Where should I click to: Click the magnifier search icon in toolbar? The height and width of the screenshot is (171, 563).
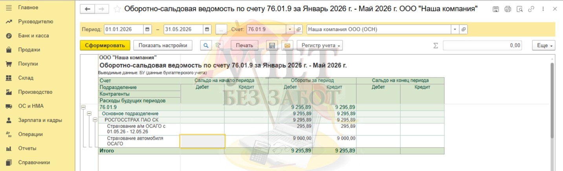[205, 45]
